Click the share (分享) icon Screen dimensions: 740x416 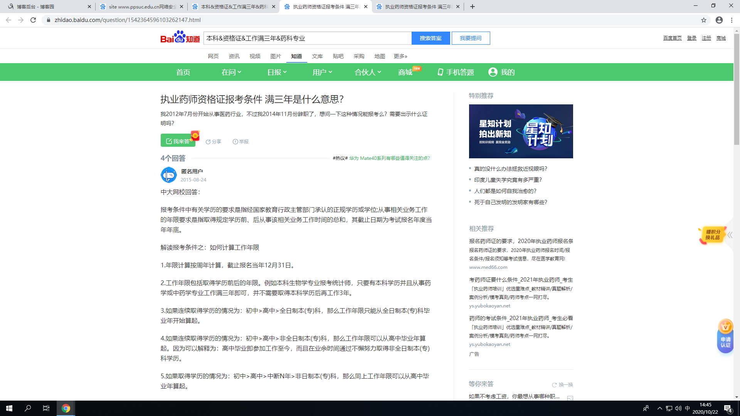tap(208, 142)
